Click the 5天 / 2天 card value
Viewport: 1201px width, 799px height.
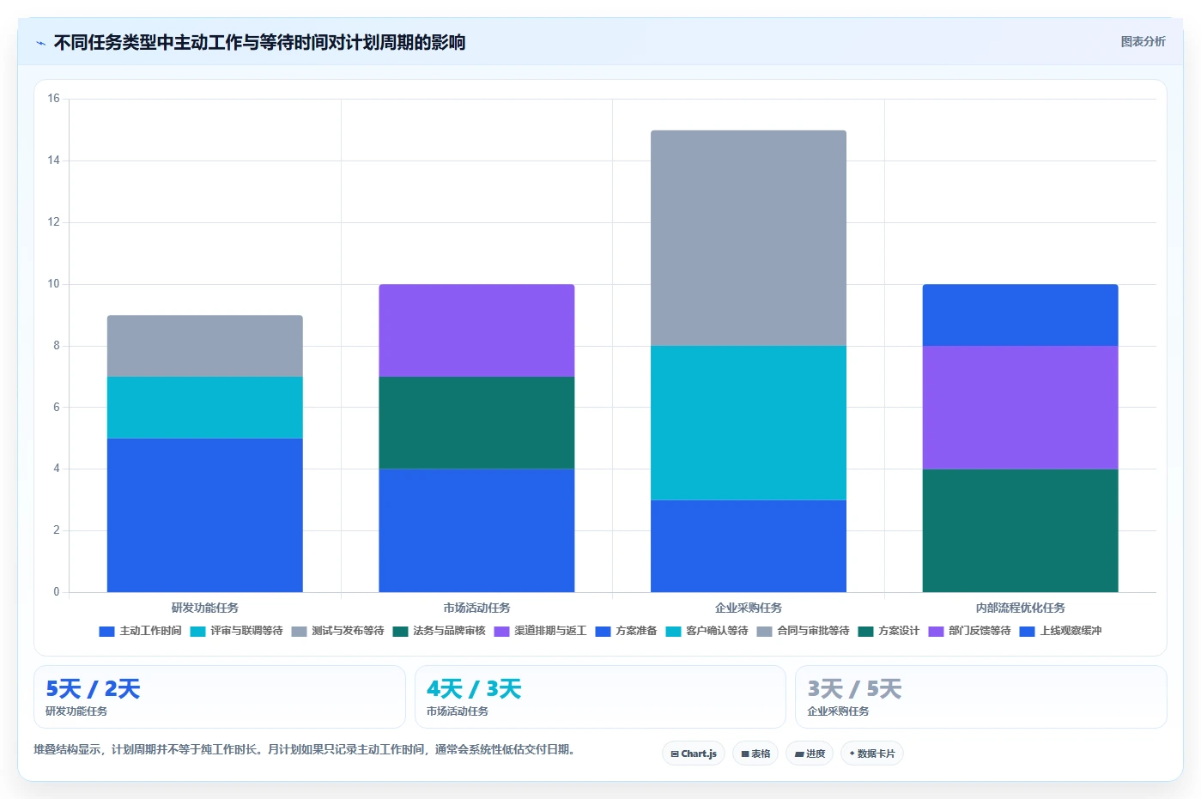coord(93,689)
